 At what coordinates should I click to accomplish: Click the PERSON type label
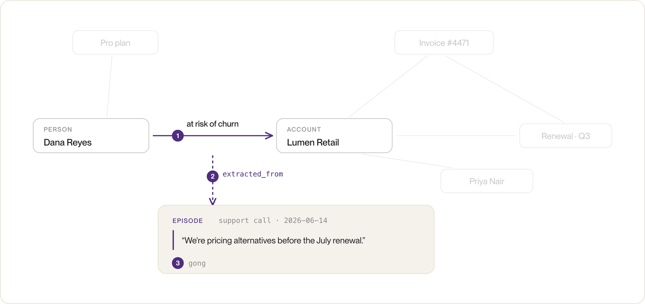tap(58, 129)
